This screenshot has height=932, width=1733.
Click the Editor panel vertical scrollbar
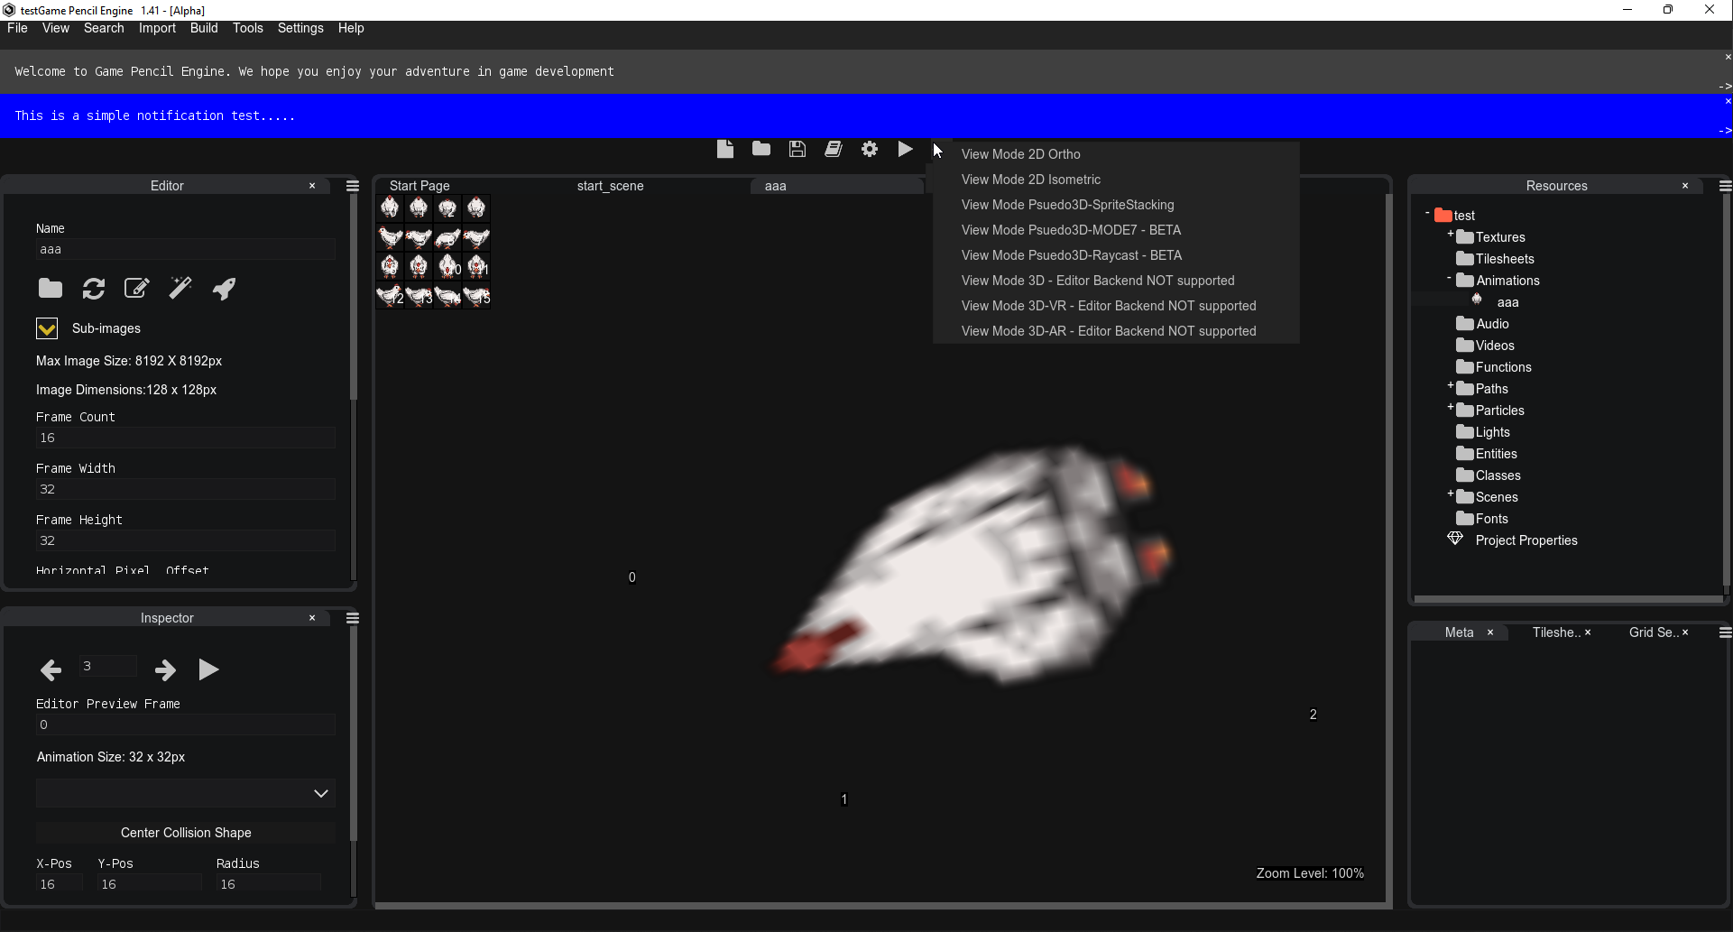pyautogui.click(x=354, y=298)
